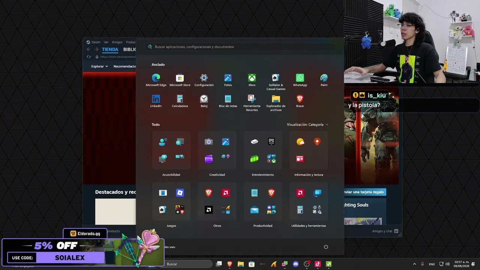Image resolution: width=480 pixels, height=270 pixels.
Task: Expand the Explorar dropdown in Steam
Action: click(99, 66)
